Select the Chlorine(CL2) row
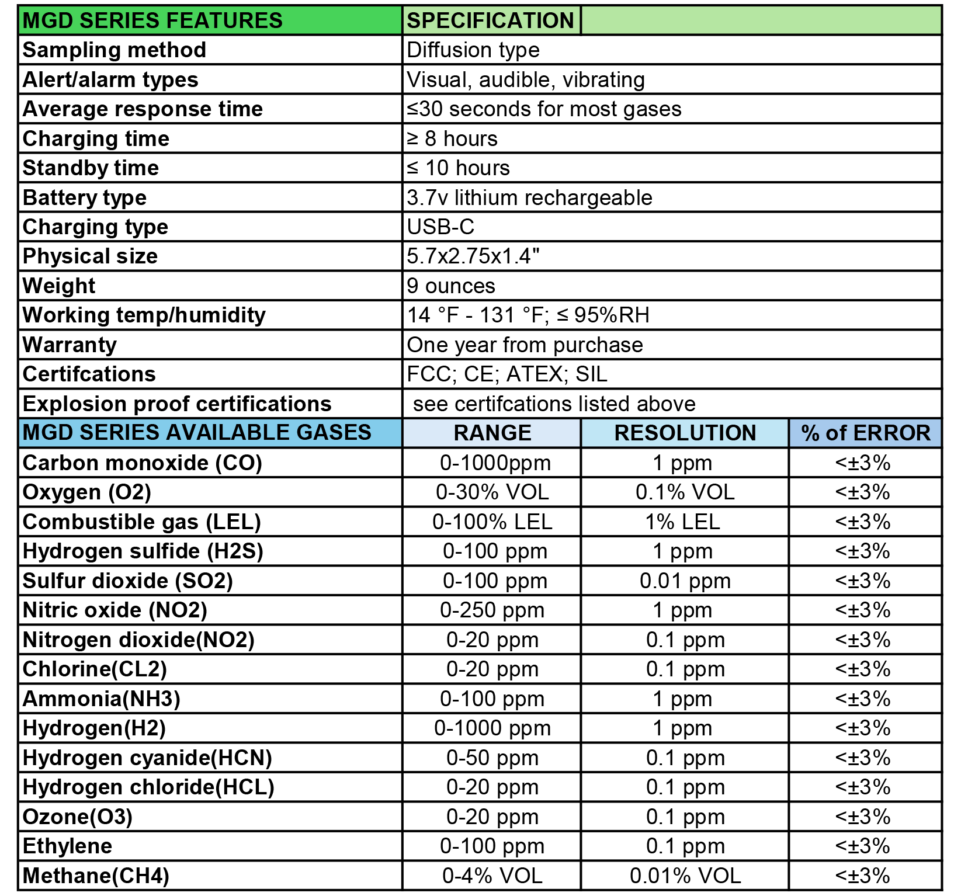This screenshot has height=896, width=968. pyautogui.click(x=210, y=669)
